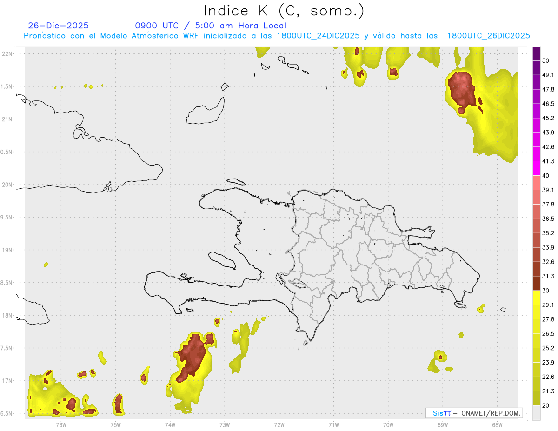
Task: Click "0900 UTC / 5:00 am Hora Local"
Action: 210,26
